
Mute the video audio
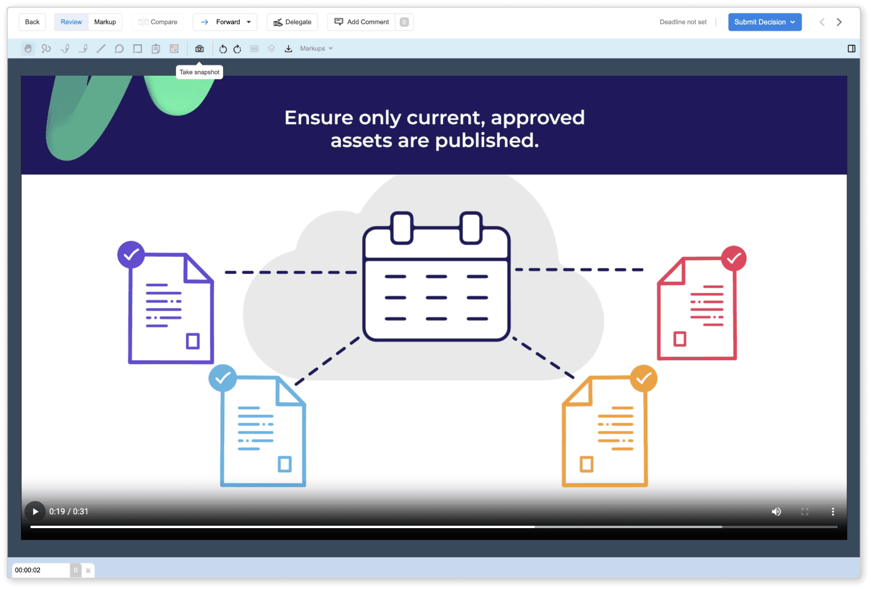776,512
